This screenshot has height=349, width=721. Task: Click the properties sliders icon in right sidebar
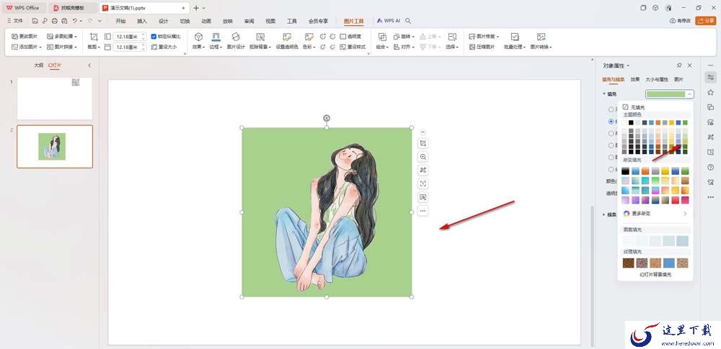(710, 77)
